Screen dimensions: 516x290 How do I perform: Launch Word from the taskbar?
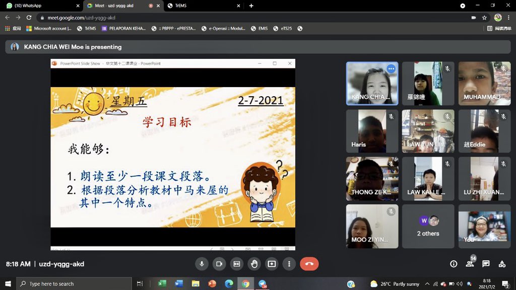point(179,283)
